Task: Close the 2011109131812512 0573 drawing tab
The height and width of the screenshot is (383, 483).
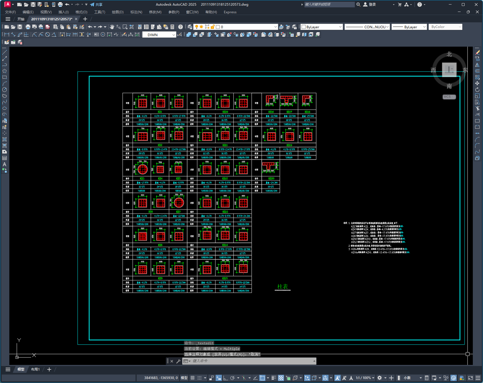Action: [76, 19]
